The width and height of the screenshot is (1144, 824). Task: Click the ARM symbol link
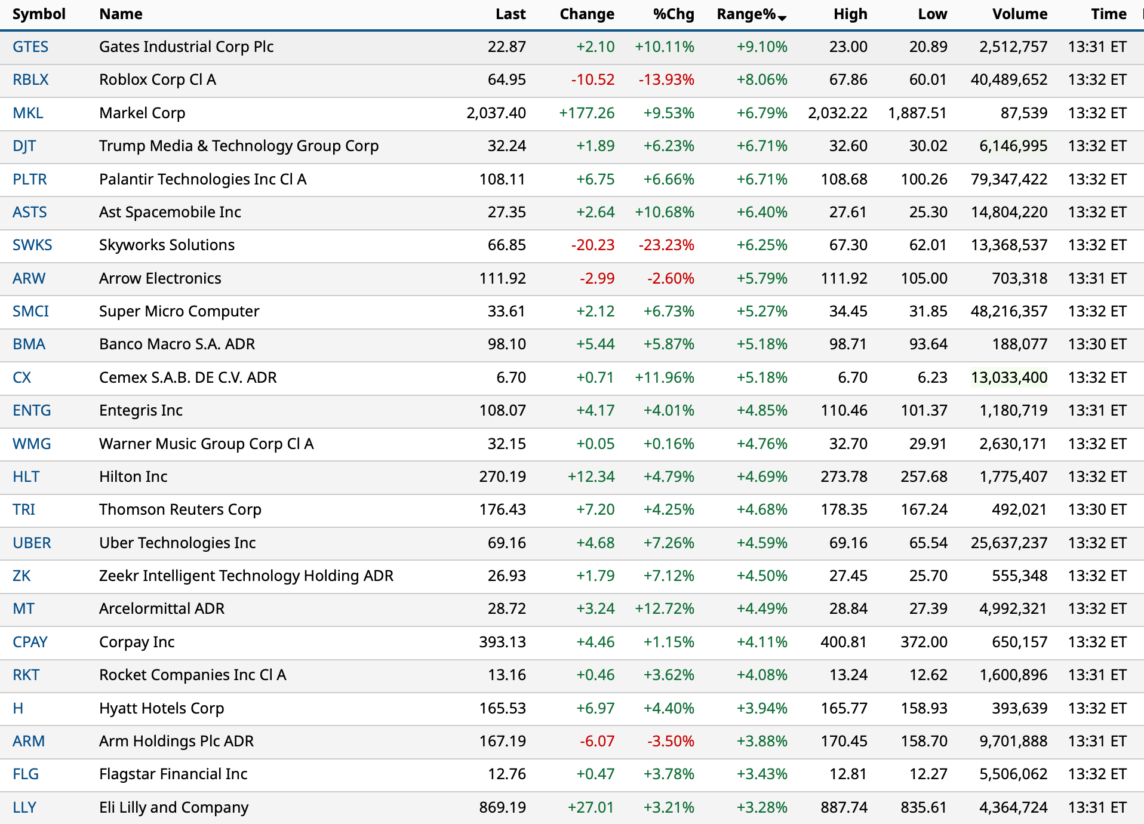[x=29, y=741]
